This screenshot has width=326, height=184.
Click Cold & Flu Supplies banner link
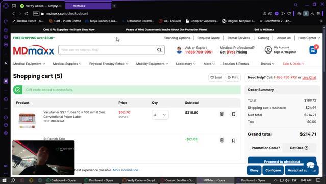tap(69, 30)
